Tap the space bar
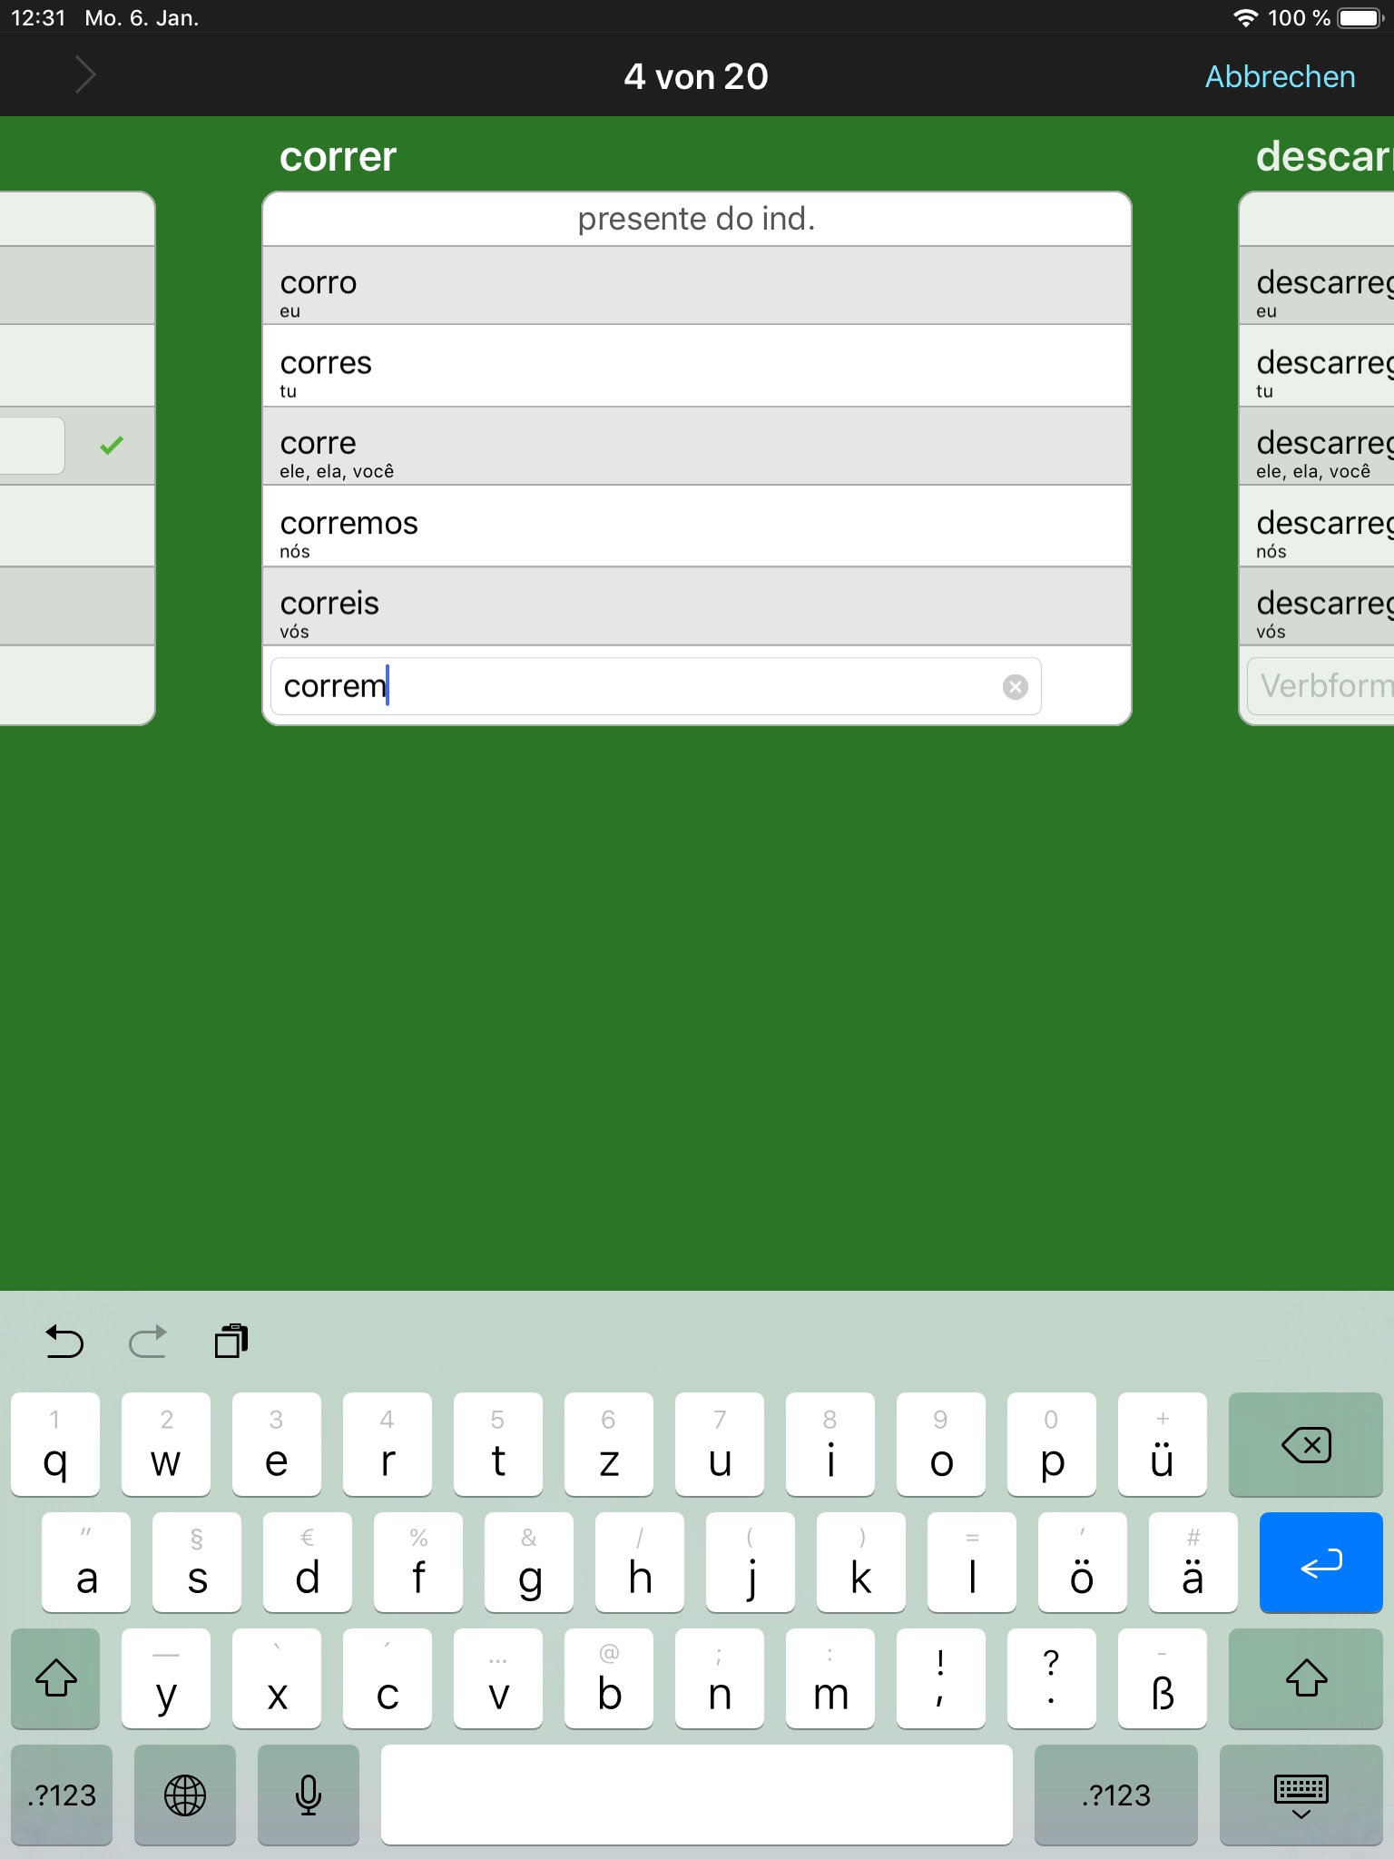The width and height of the screenshot is (1394, 1859). (x=697, y=1795)
